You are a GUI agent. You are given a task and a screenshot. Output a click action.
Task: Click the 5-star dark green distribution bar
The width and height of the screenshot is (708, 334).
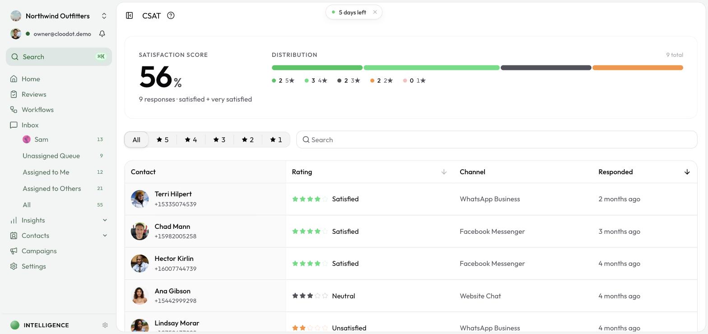click(317, 68)
